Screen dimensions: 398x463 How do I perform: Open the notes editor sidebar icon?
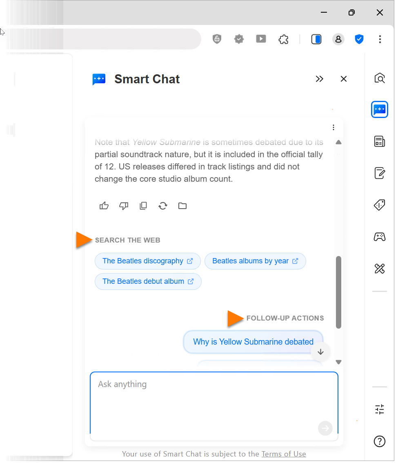[380, 173]
